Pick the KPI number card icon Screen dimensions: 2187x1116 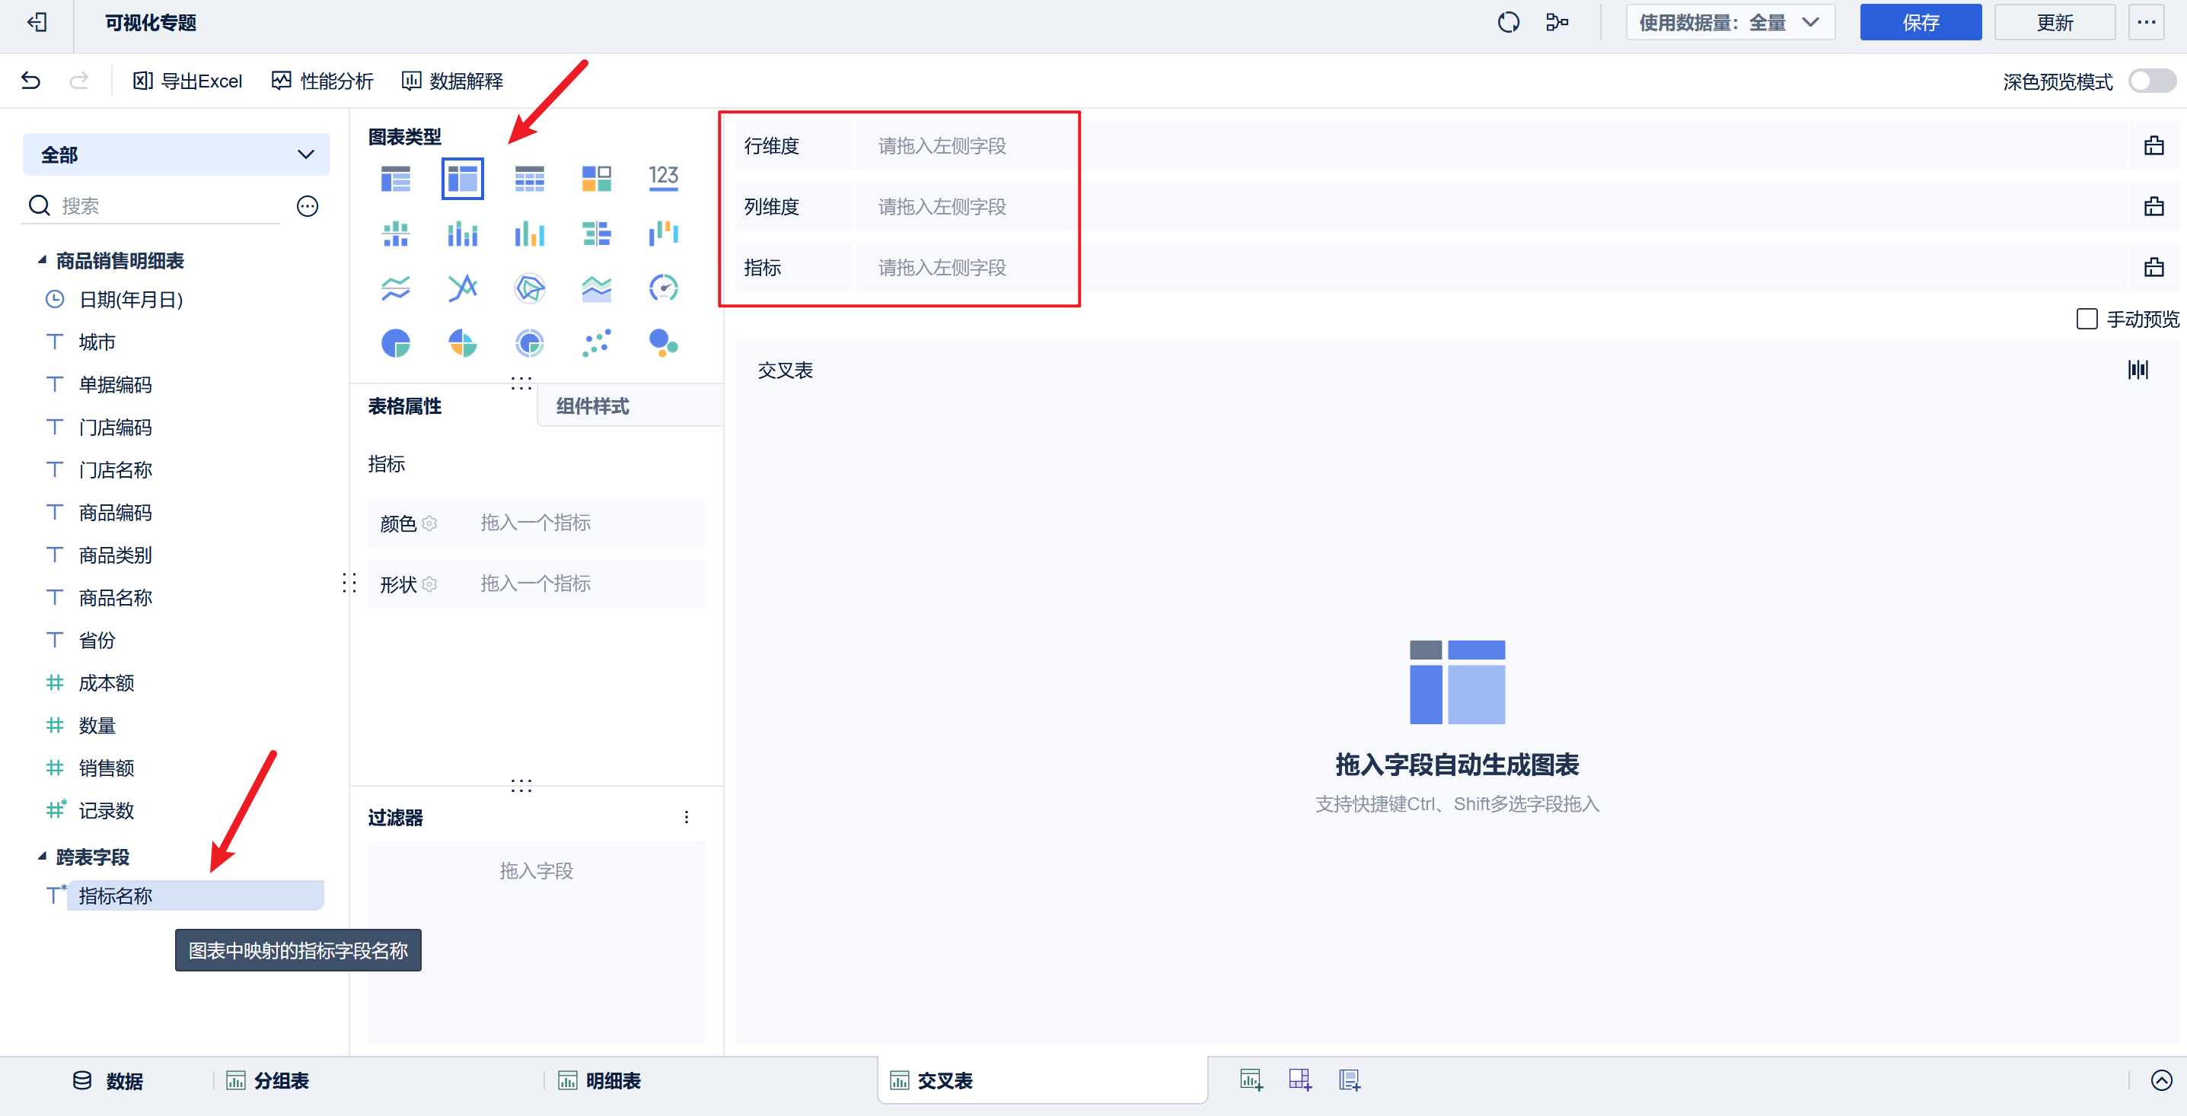[x=663, y=177]
